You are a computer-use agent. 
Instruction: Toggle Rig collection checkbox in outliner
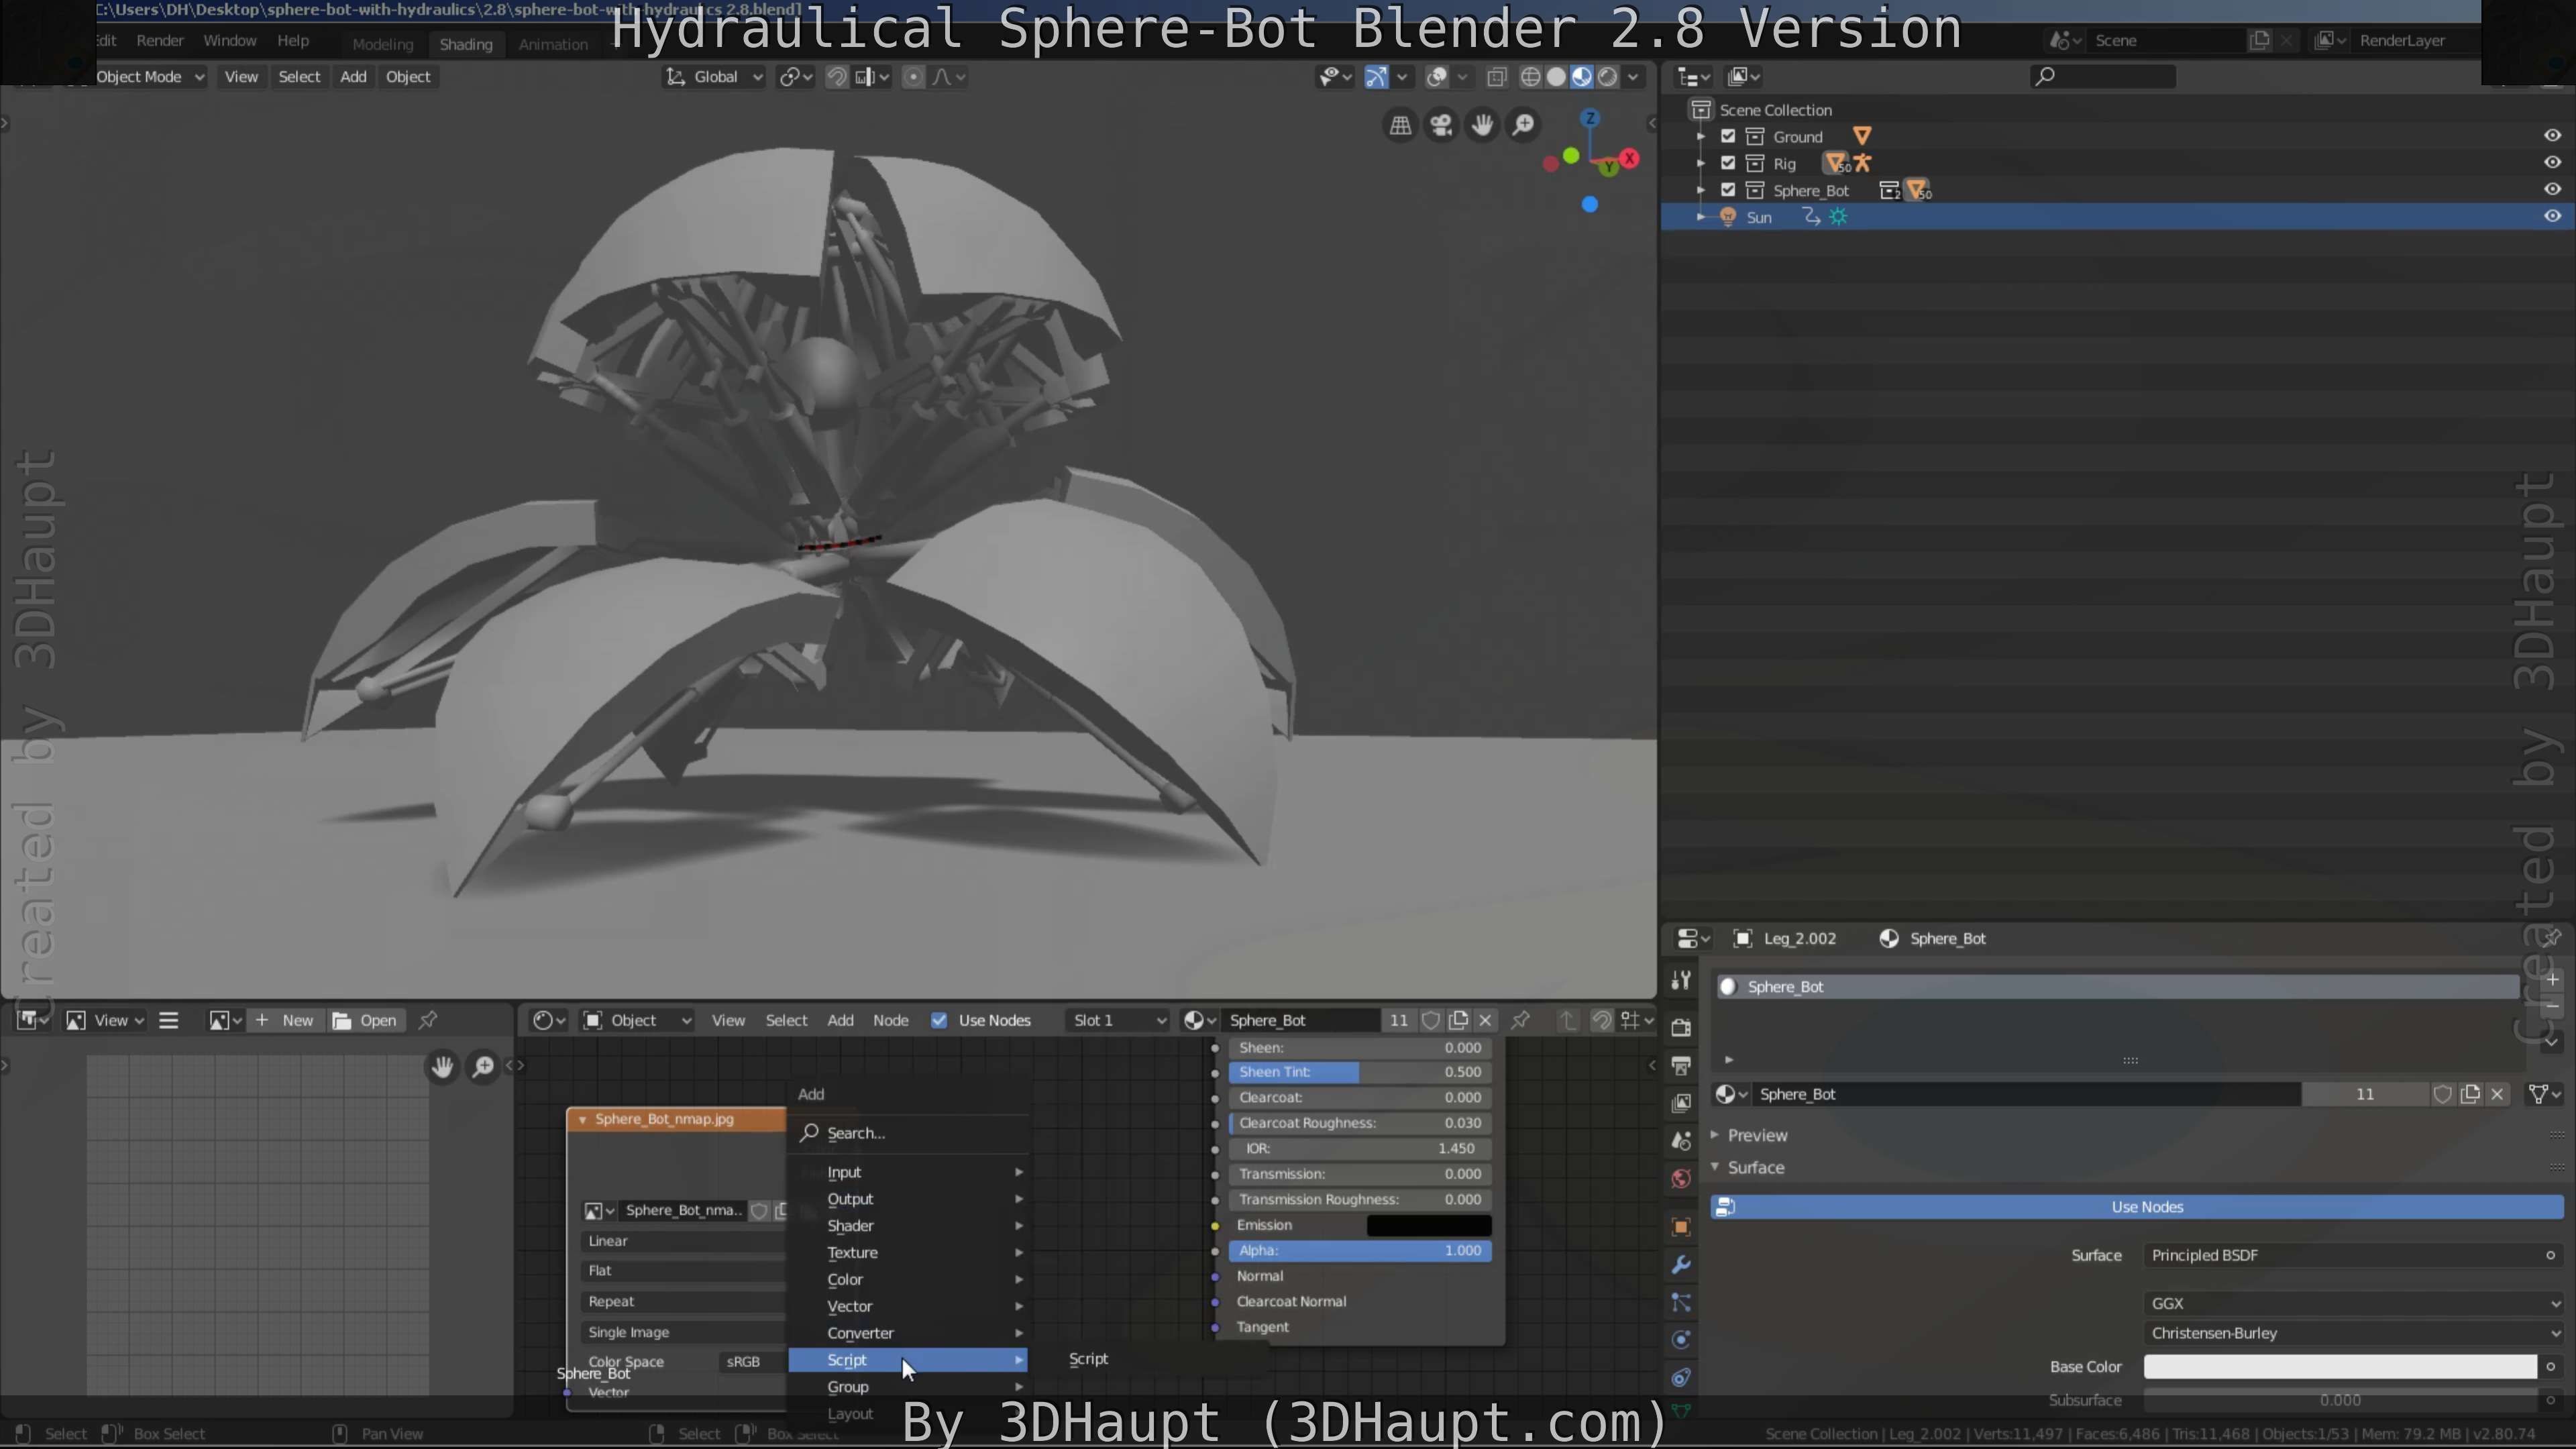point(1728,163)
